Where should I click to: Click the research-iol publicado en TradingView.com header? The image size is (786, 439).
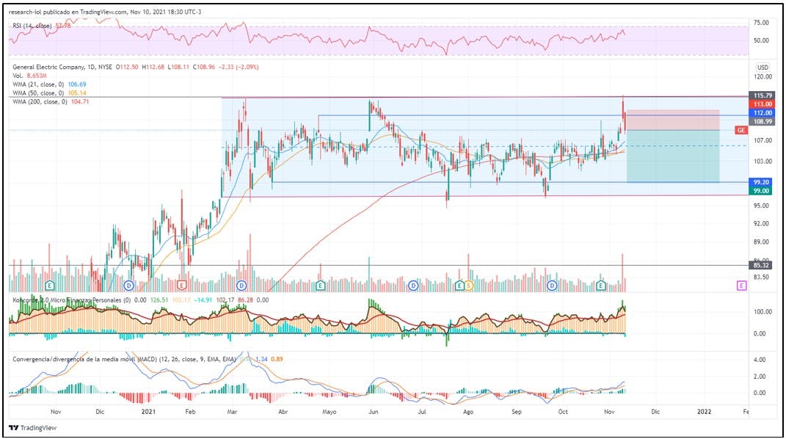[105, 12]
